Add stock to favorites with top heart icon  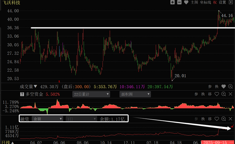[186, 2]
